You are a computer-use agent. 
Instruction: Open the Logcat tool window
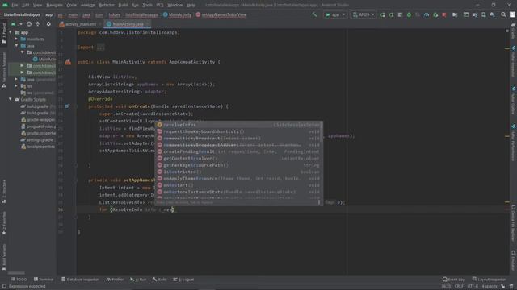(x=183, y=280)
